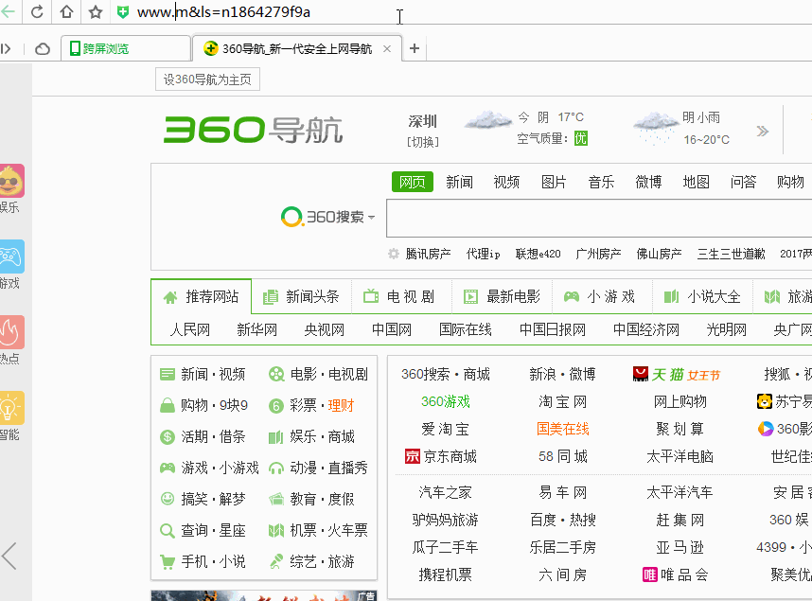Image resolution: width=812 pixels, height=601 pixels.
Task: Click hot search term 三生三世道歉
Action: [x=732, y=254]
